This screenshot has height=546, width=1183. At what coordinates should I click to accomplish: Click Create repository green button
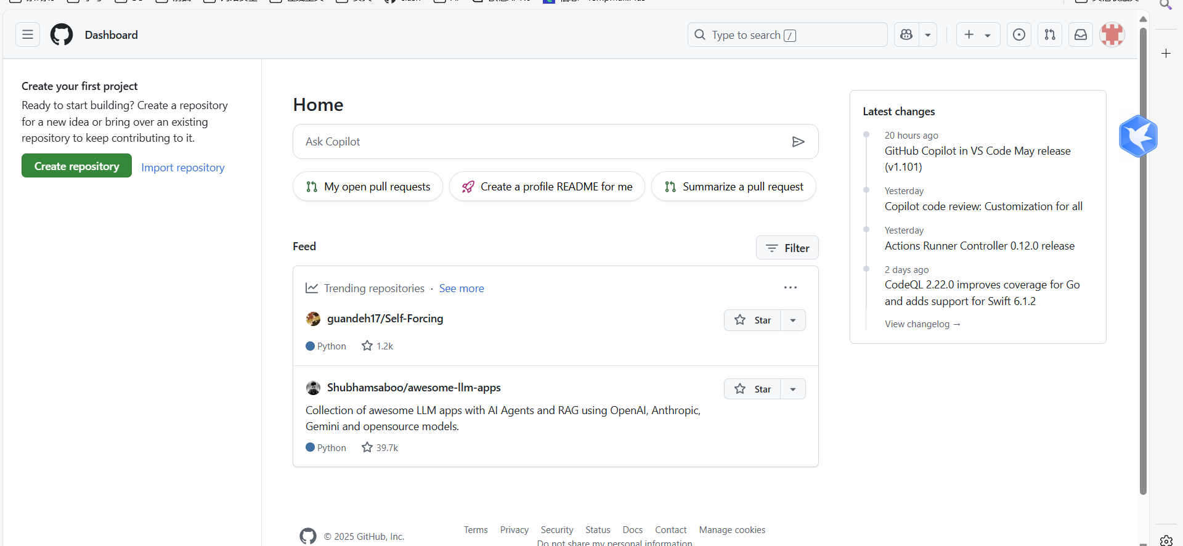tap(76, 166)
